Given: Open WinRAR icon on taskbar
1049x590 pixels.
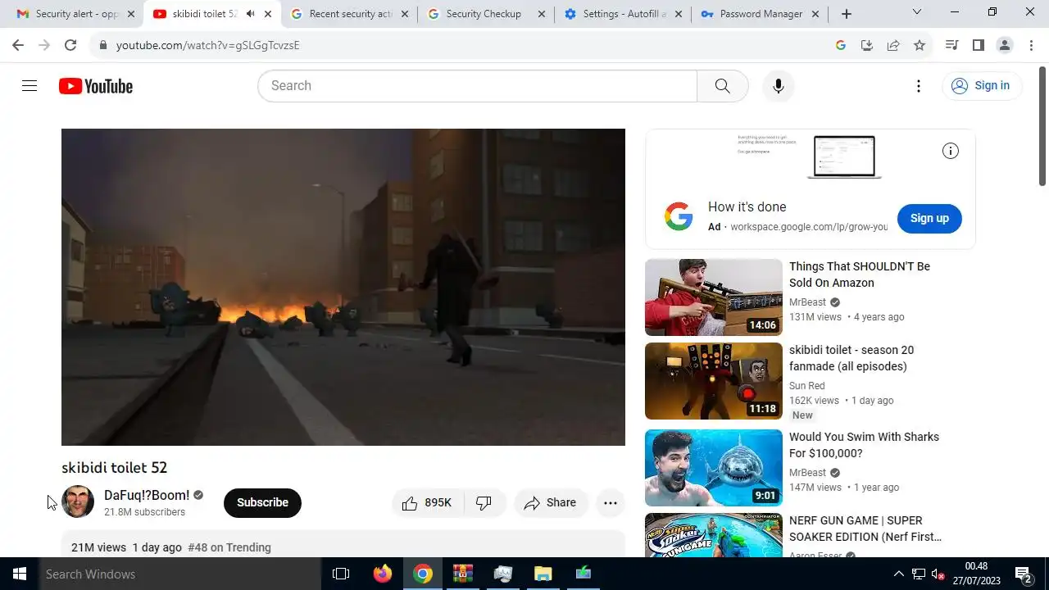Looking at the screenshot, I should [463, 574].
